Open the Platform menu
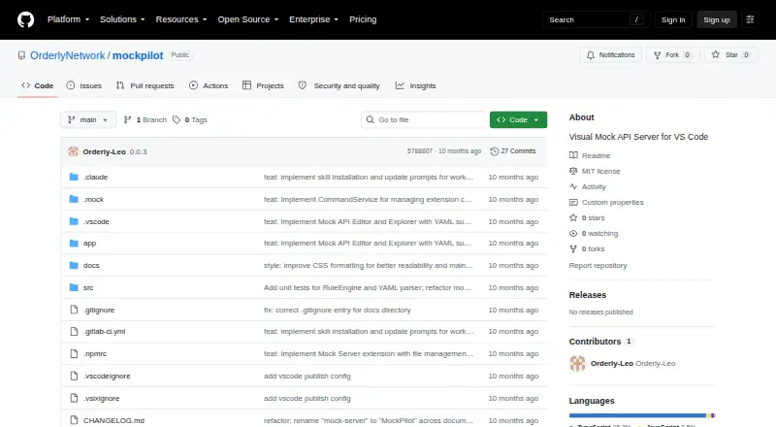The width and height of the screenshot is (776, 427). point(68,19)
